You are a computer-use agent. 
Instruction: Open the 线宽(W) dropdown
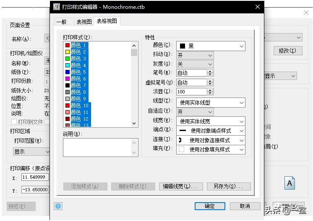211,121
